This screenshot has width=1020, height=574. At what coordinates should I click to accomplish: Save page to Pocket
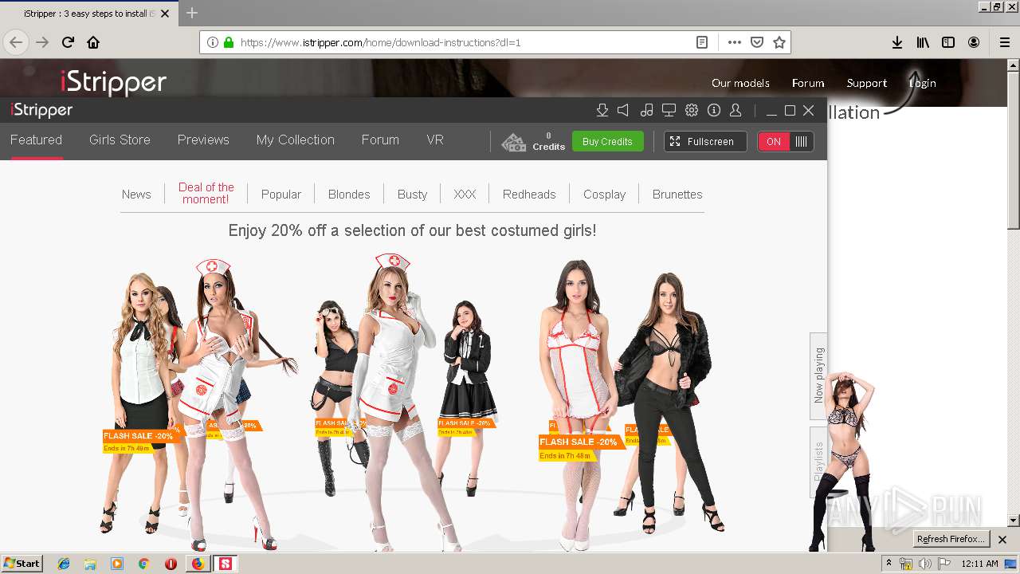757,42
